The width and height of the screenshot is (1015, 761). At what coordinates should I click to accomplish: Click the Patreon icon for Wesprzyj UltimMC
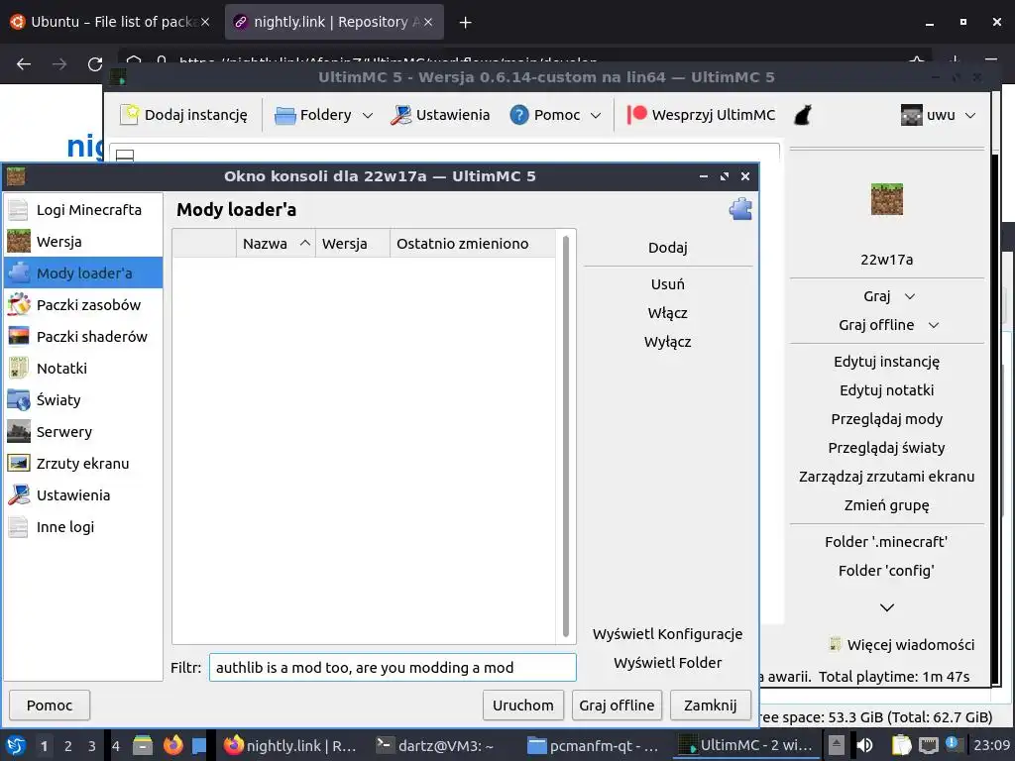click(636, 115)
